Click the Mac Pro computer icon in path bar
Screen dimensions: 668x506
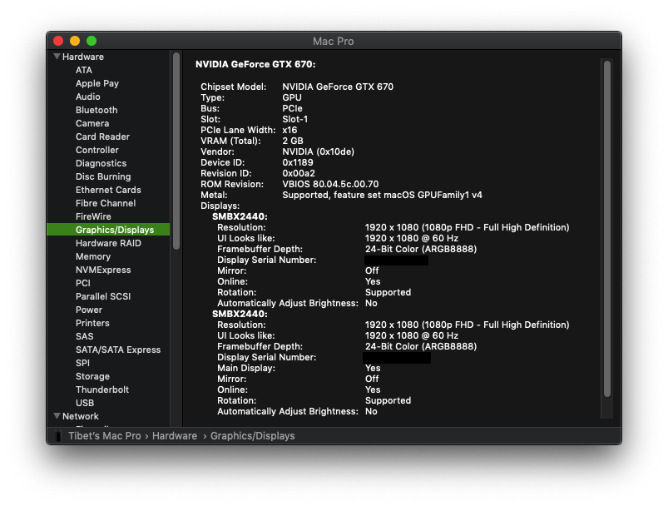click(58, 435)
